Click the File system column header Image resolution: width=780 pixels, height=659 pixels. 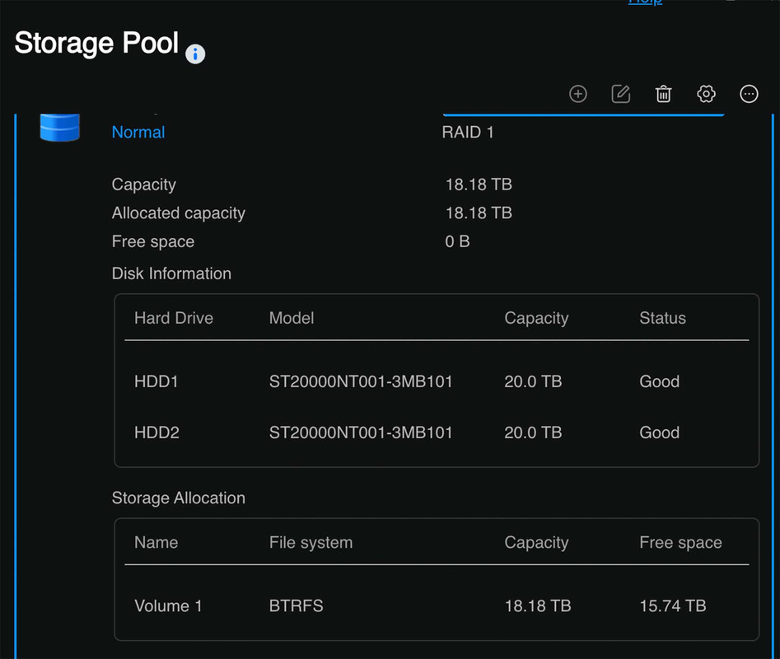[311, 543]
